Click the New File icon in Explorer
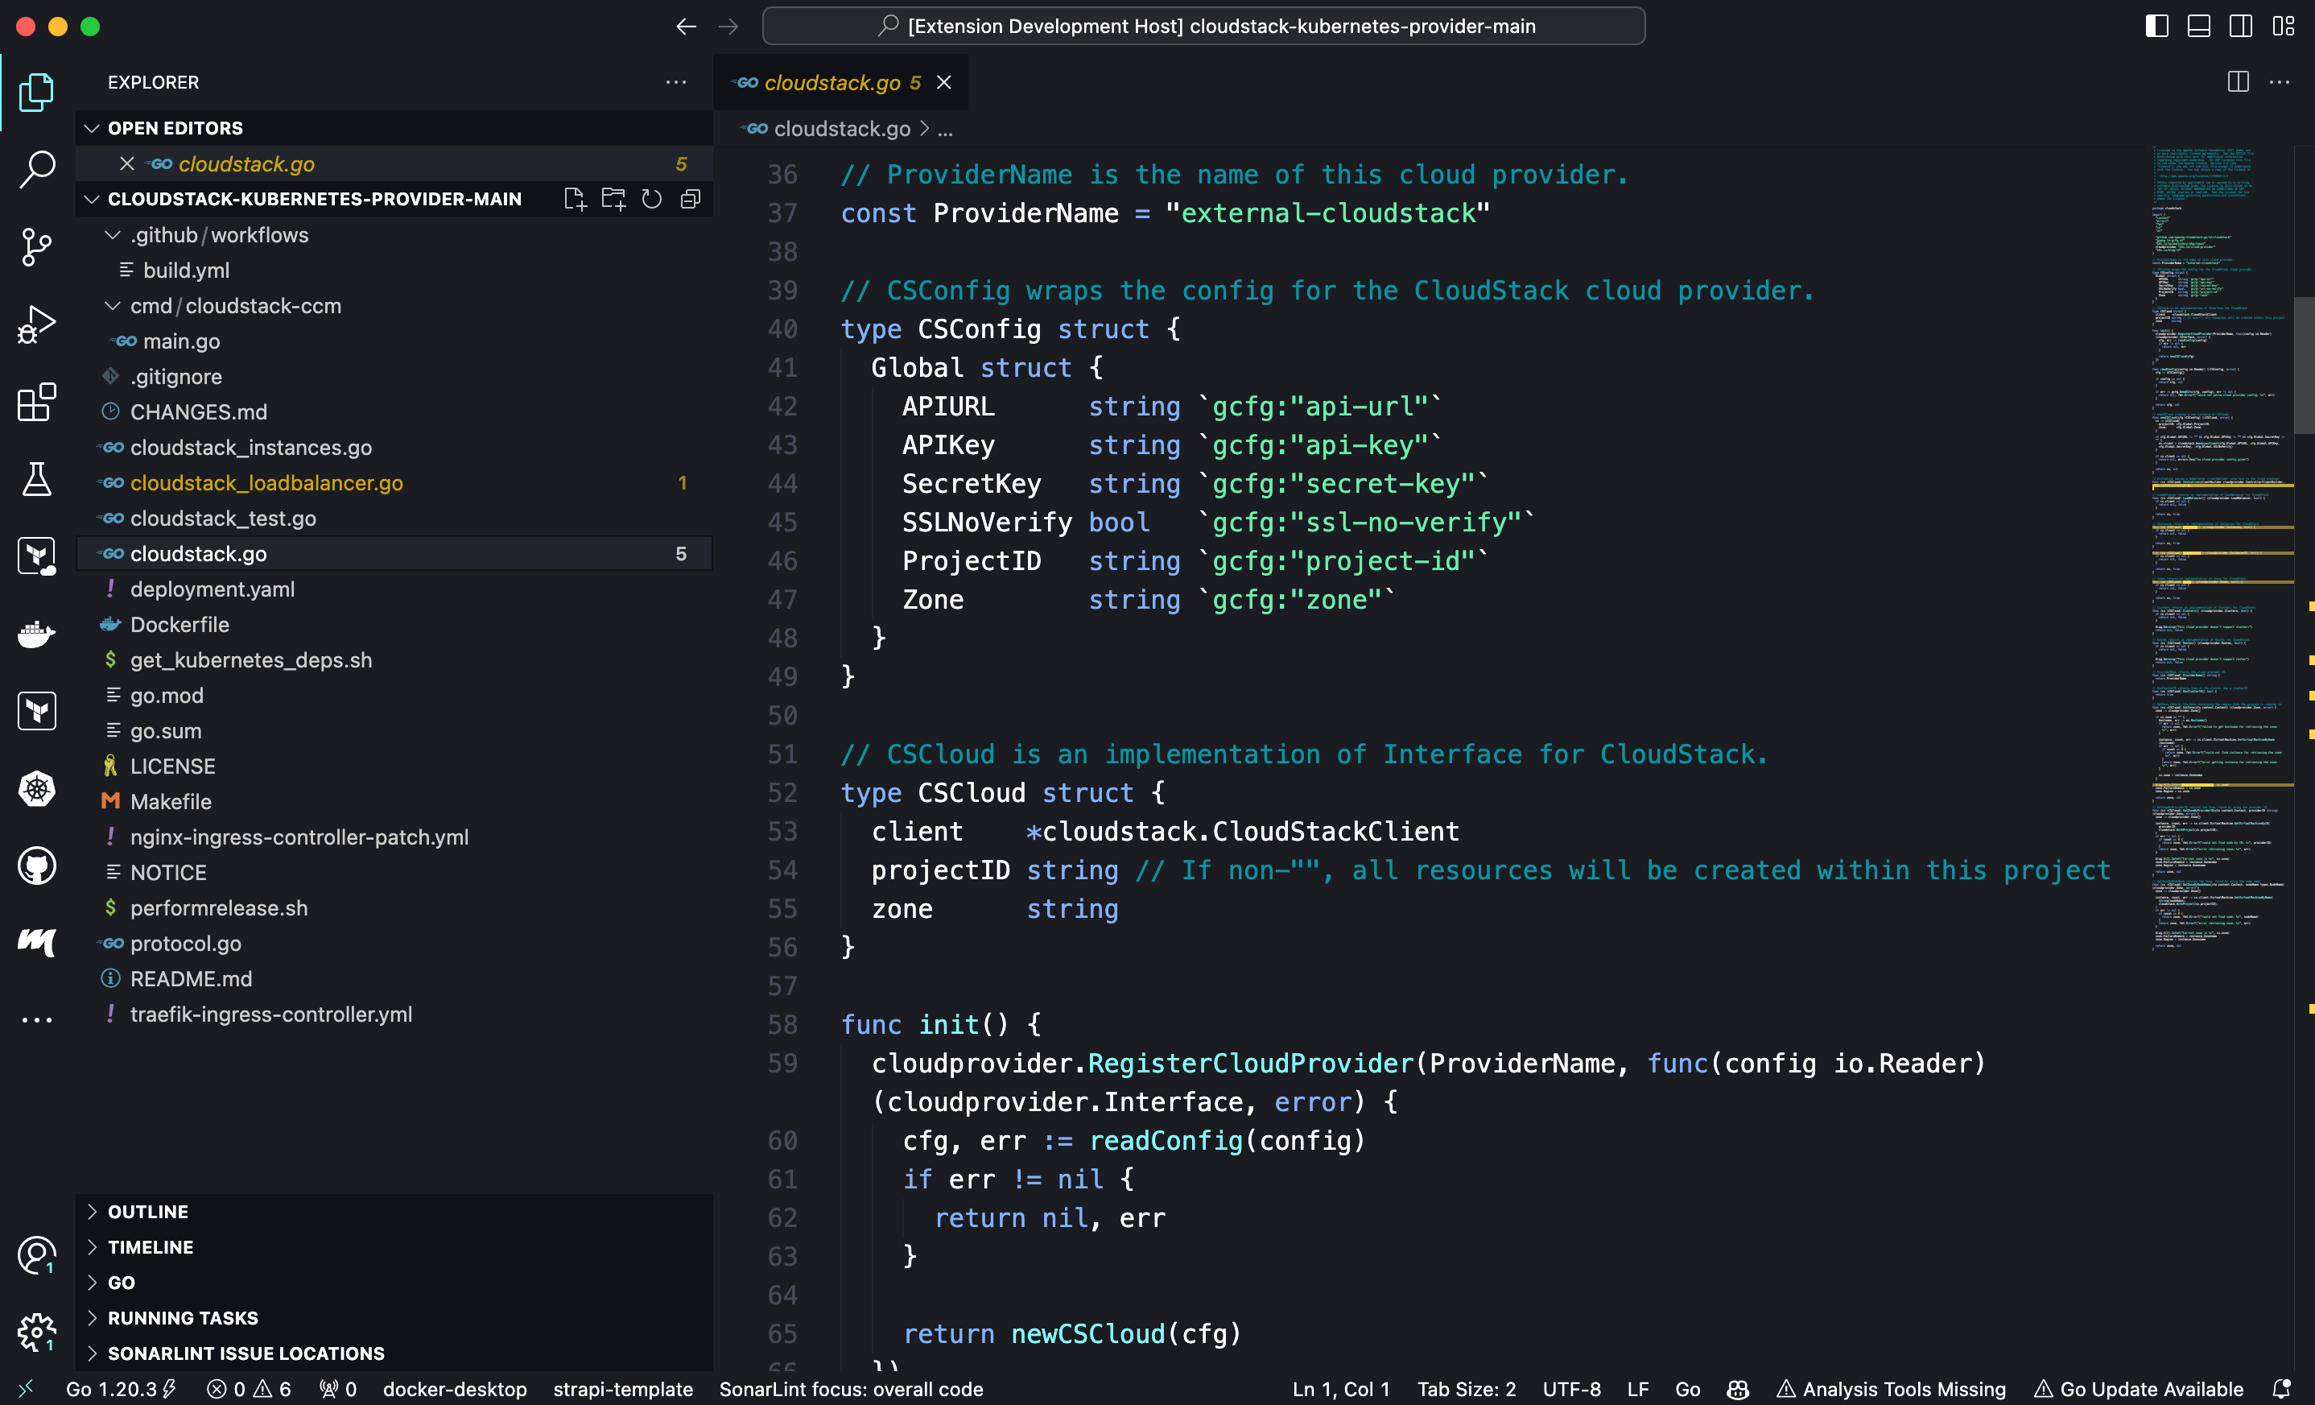Image resolution: width=2315 pixels, height=1405 pixels. click(x=574, y=199)
